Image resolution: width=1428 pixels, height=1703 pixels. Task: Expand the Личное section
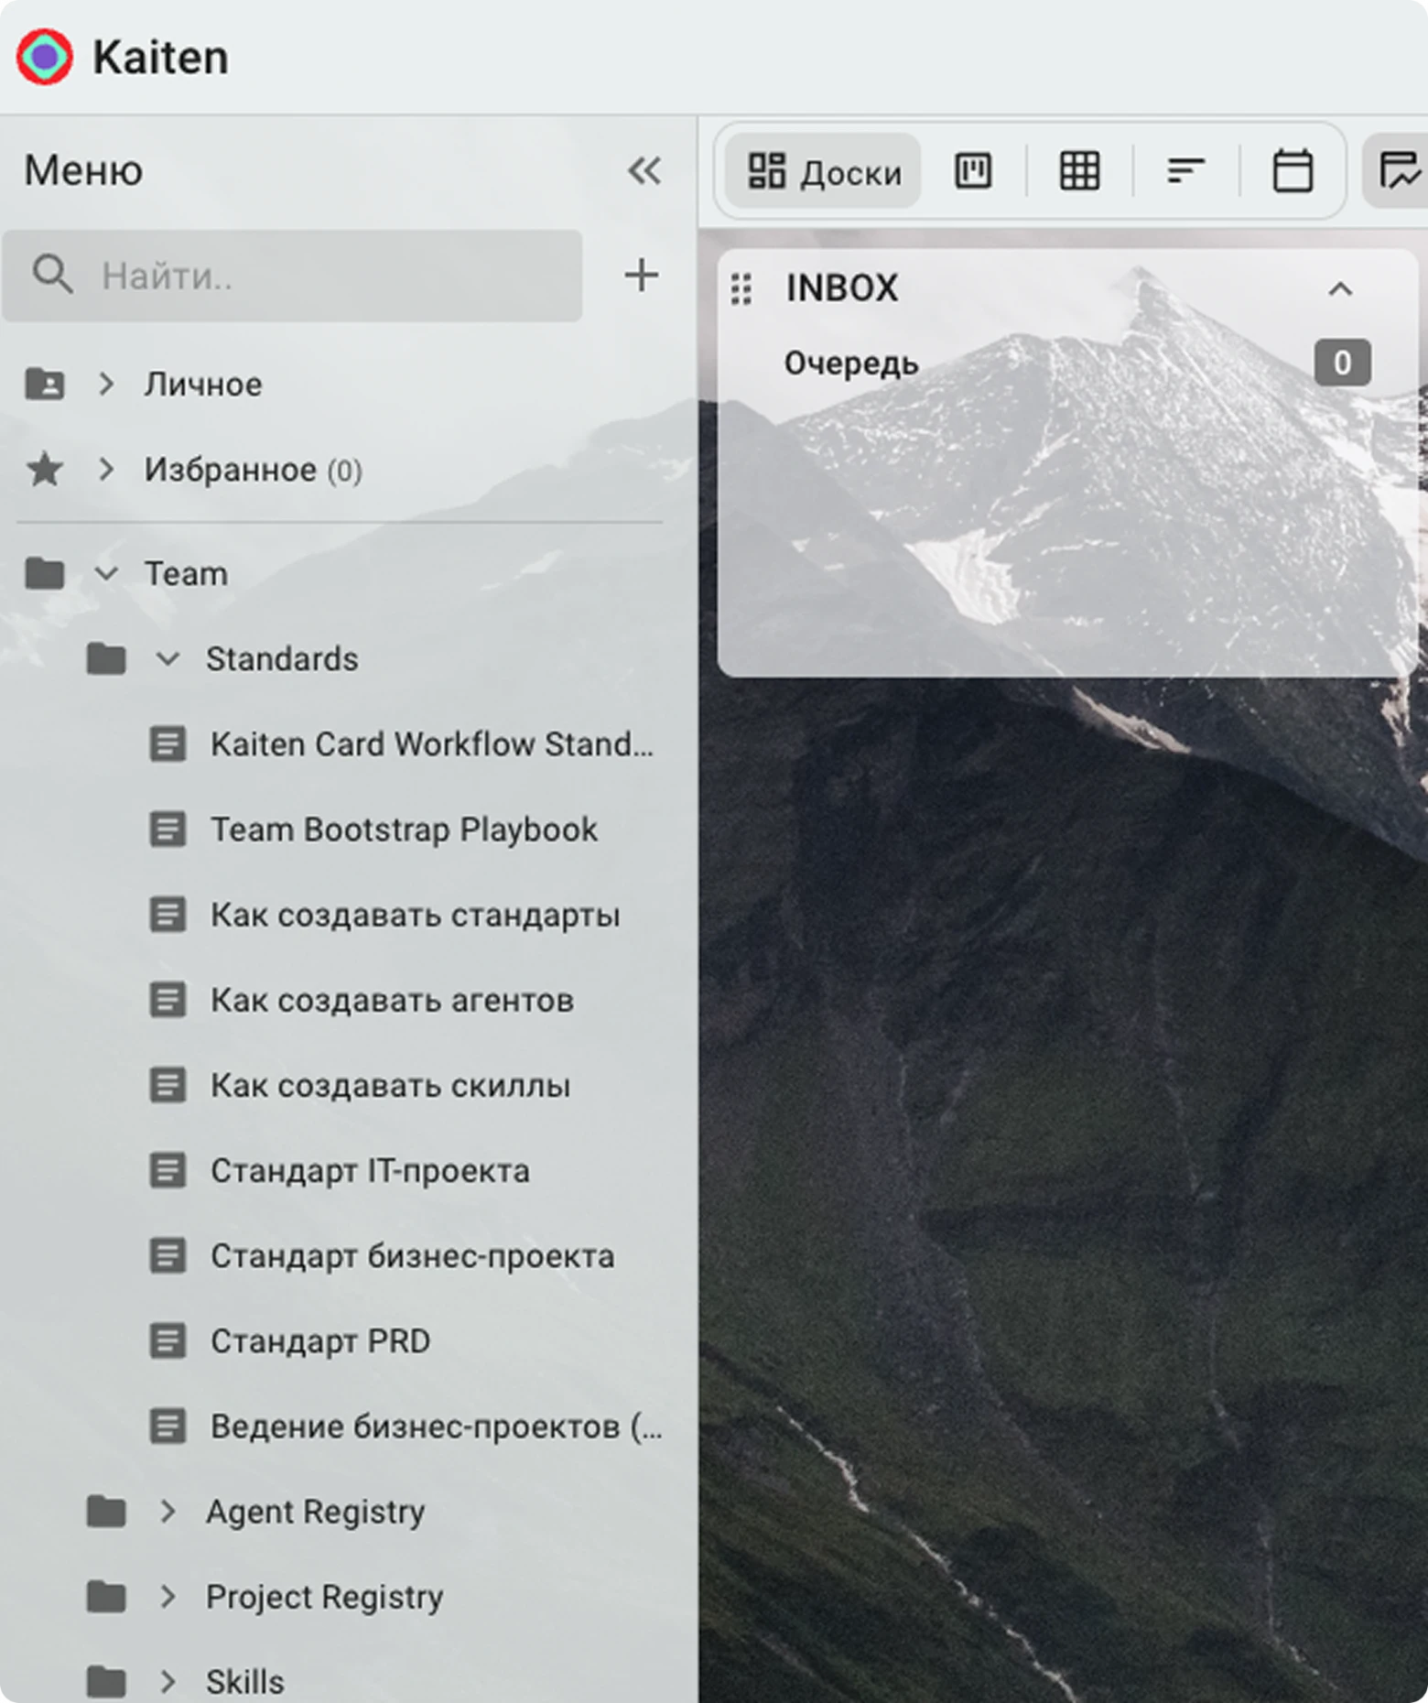point(106,384)
